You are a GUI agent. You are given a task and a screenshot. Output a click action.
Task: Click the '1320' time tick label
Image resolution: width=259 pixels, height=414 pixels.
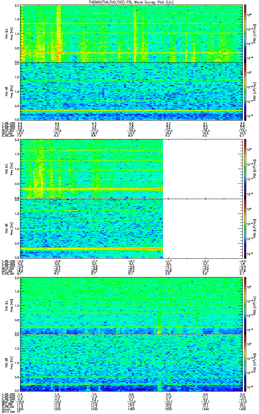[168, 409]
